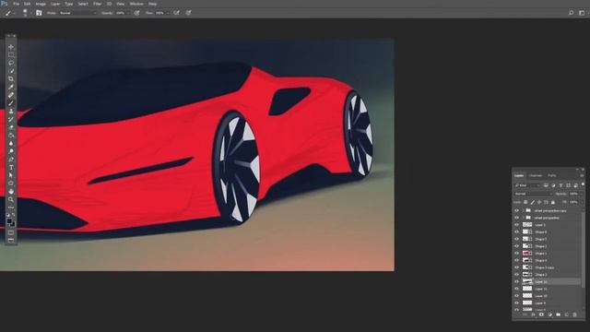Select the Crop tool
Viewport: 590px width, 332px height.
pyautogui.click(x=11, y=79)
